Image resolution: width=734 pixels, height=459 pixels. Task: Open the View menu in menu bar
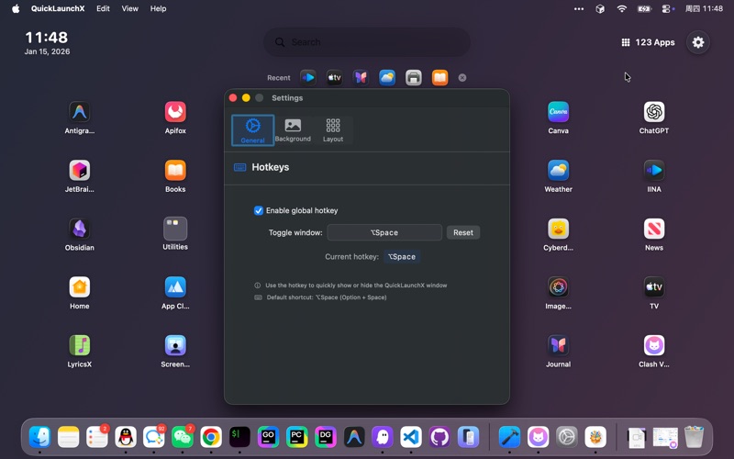(130, 8)
